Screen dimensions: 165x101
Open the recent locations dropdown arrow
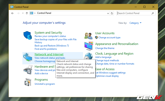23,13
